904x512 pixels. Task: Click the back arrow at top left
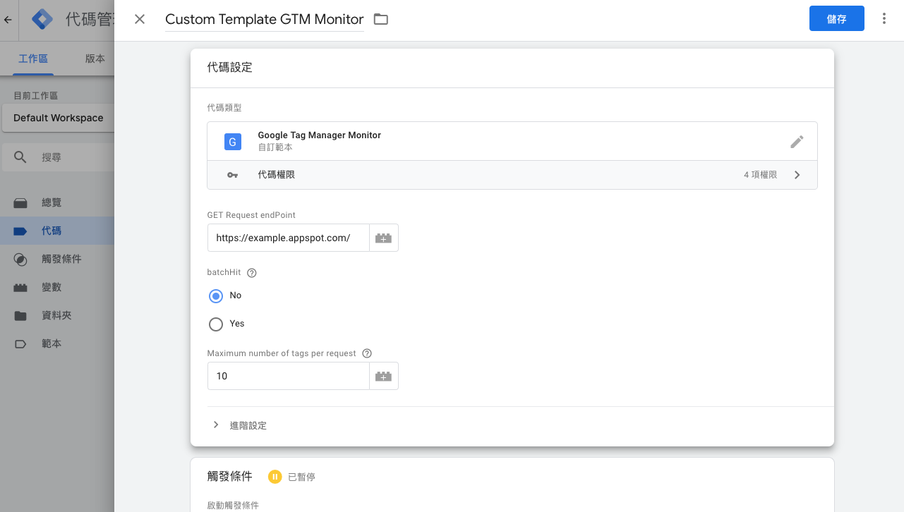[7, 19]
